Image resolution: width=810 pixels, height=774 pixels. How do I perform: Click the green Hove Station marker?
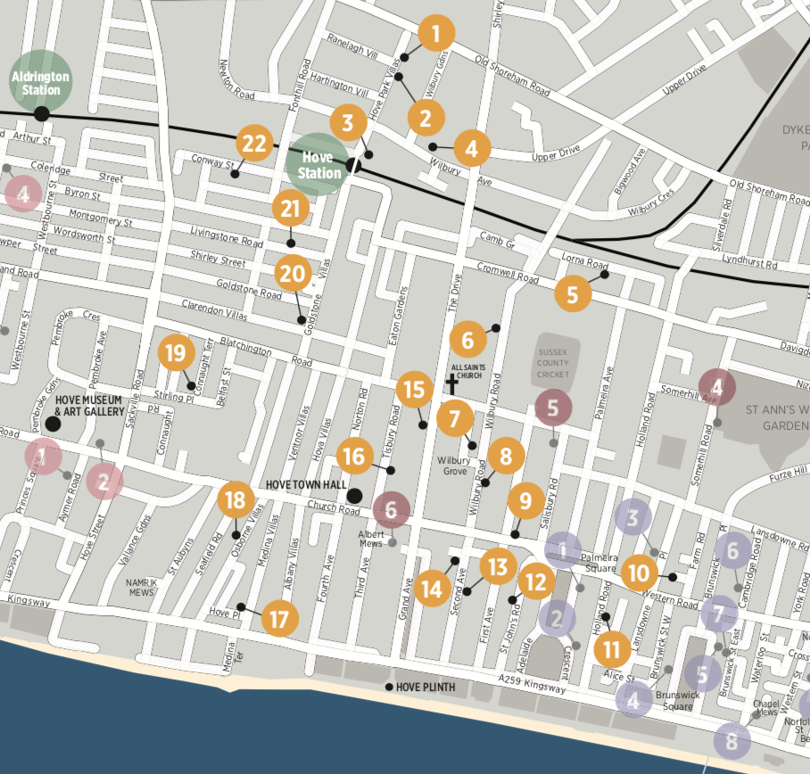[318, 163]
